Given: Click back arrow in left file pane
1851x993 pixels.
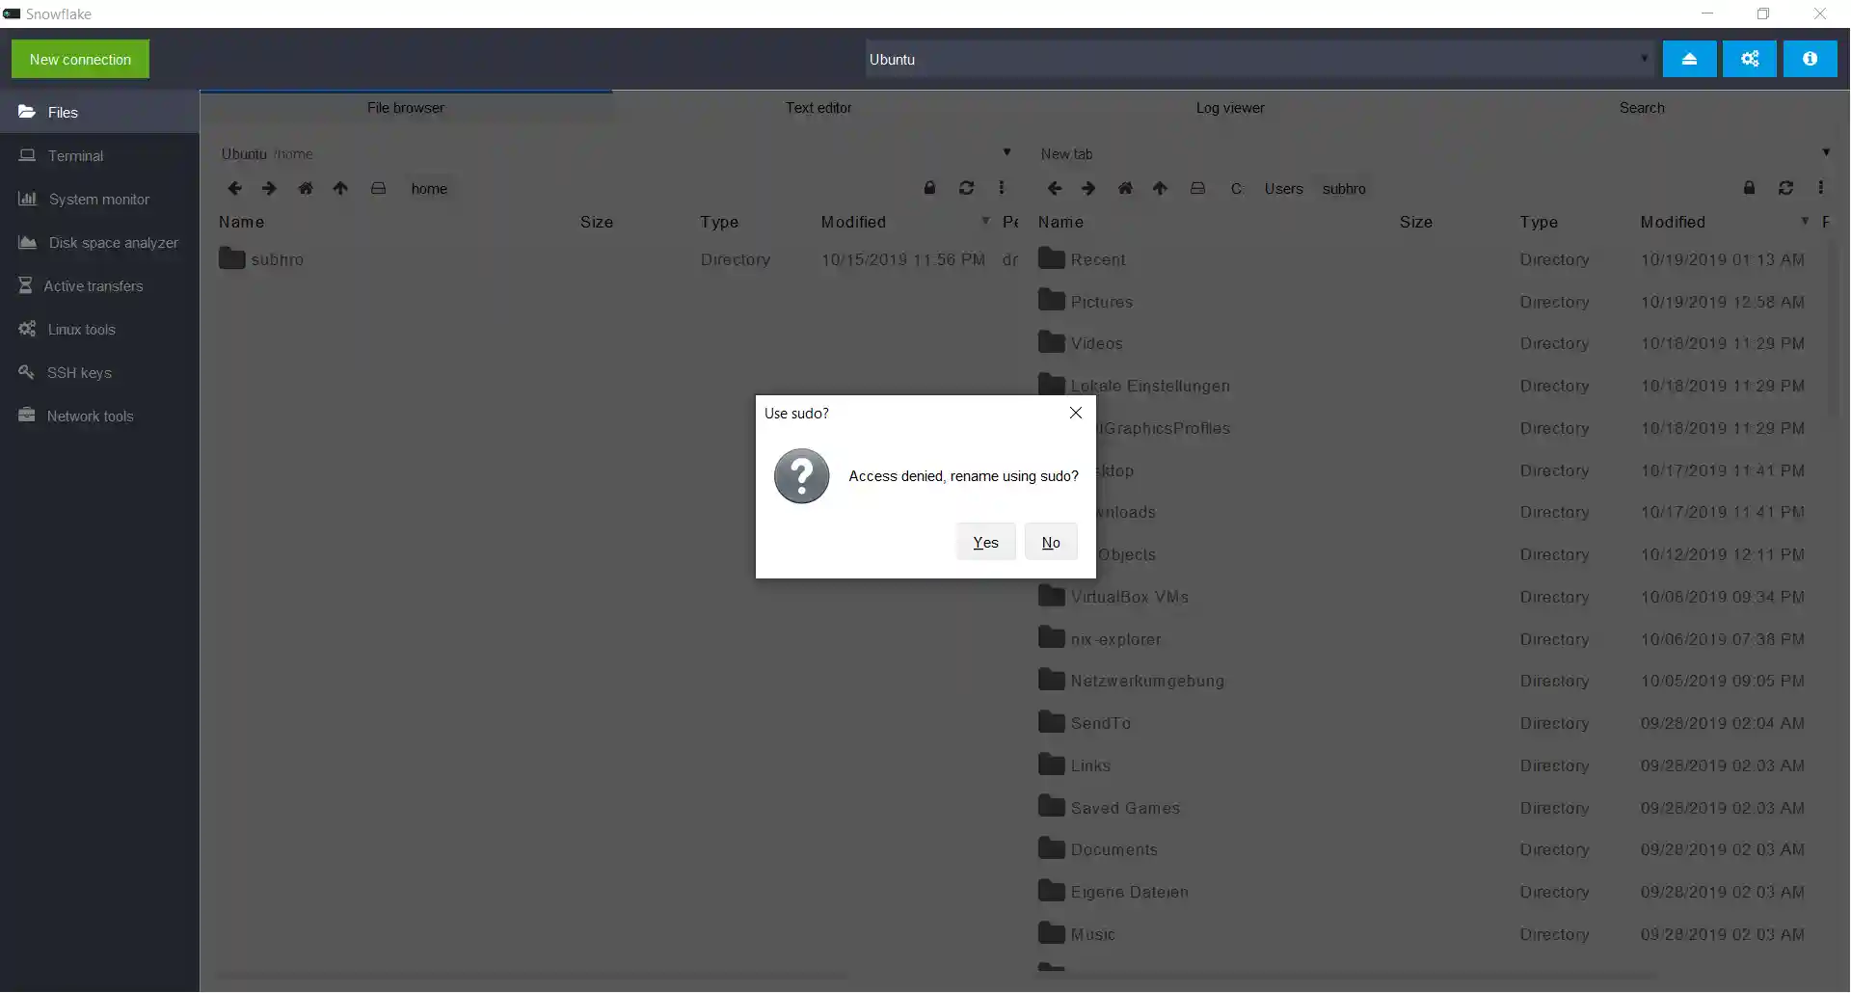Looking at the screenshot, I should (234, 189).
